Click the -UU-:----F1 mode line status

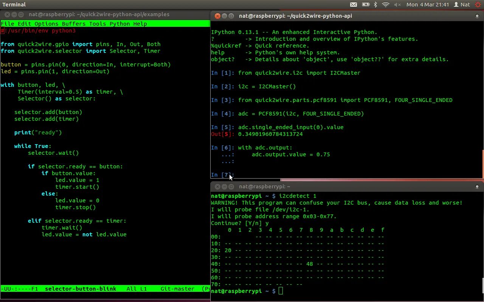click(x=19, y=289)
